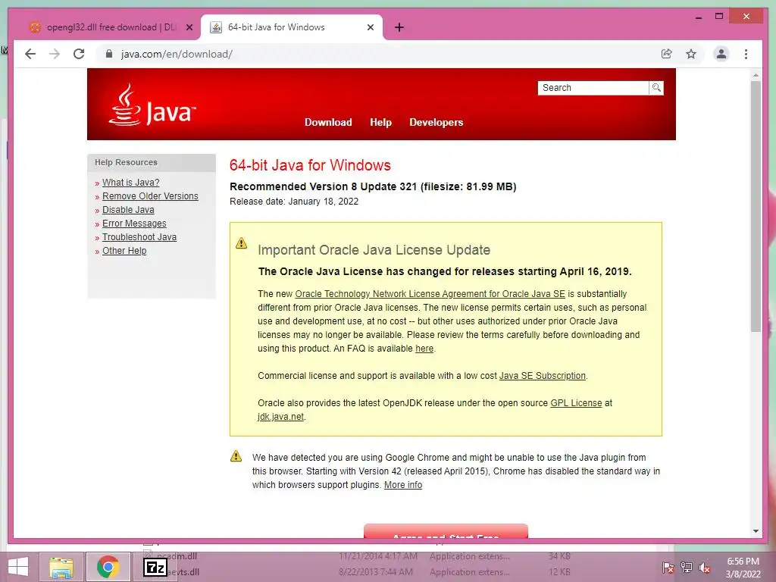Click 'Recommended Version 8 Update 321' text
The image size is (776, 582).
323,186
